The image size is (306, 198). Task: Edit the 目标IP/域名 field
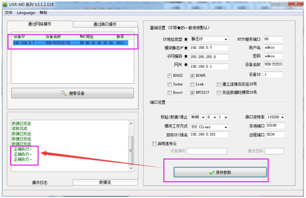(209, 135)
